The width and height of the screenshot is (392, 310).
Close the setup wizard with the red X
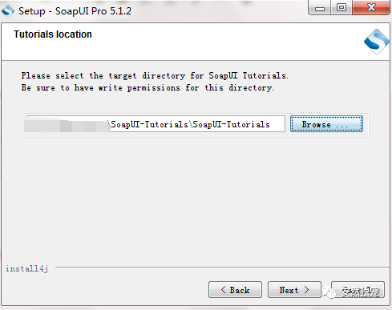coord(371,7)
